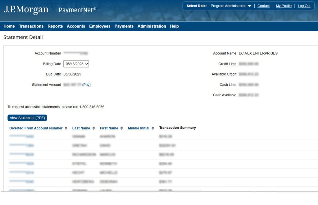The height and width of the screenshot is (205, 318).
Task: Click sort arrows next to Last Name
Action: 94,128
